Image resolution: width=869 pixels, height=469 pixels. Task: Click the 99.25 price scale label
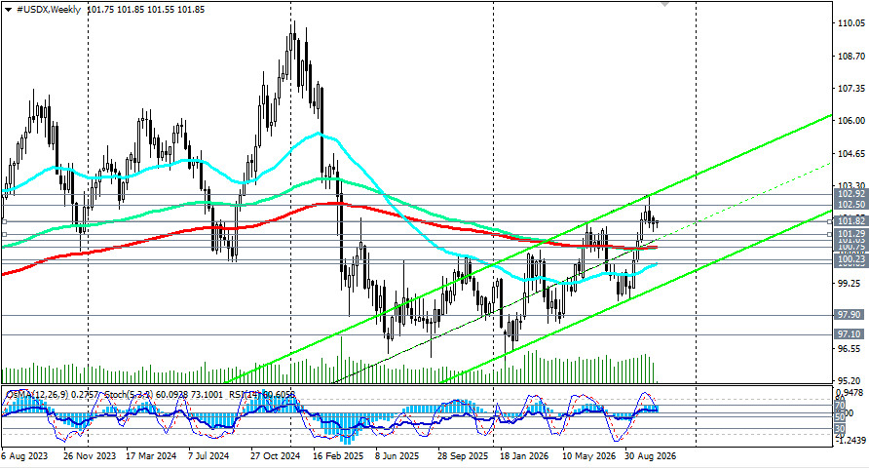point(851,284)
